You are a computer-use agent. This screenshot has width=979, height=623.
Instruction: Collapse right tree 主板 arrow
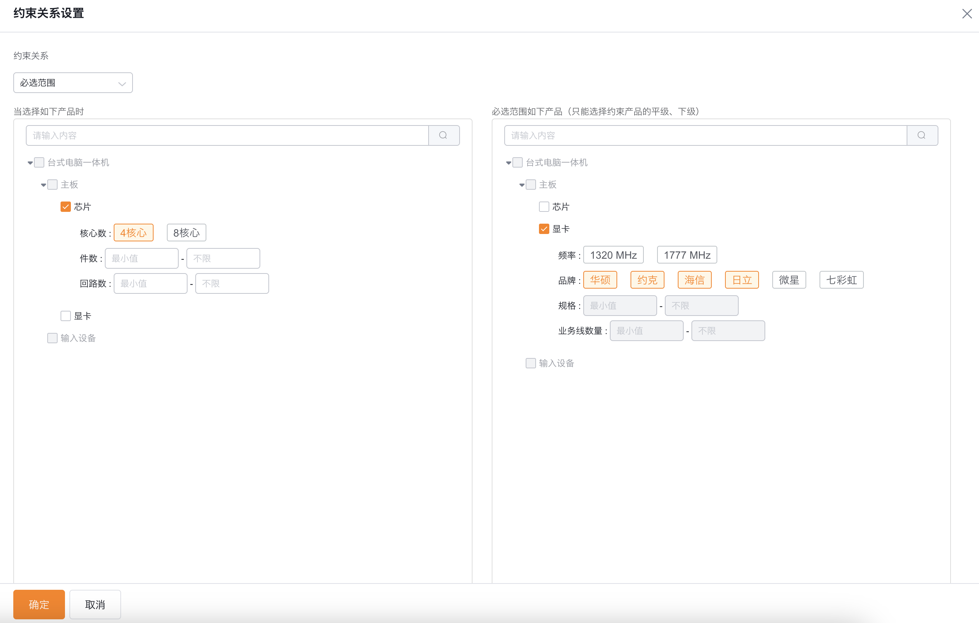click(x=522, y=185)
